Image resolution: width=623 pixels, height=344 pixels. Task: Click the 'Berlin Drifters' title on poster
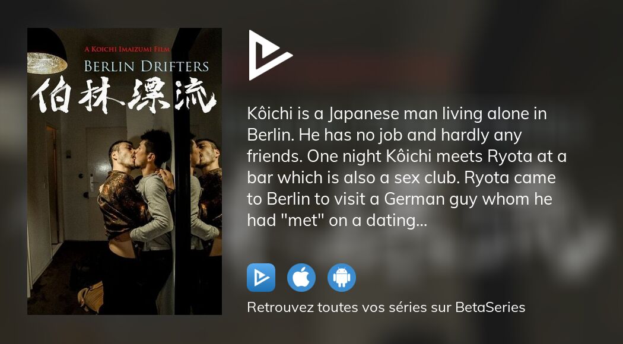pos(146,66)
